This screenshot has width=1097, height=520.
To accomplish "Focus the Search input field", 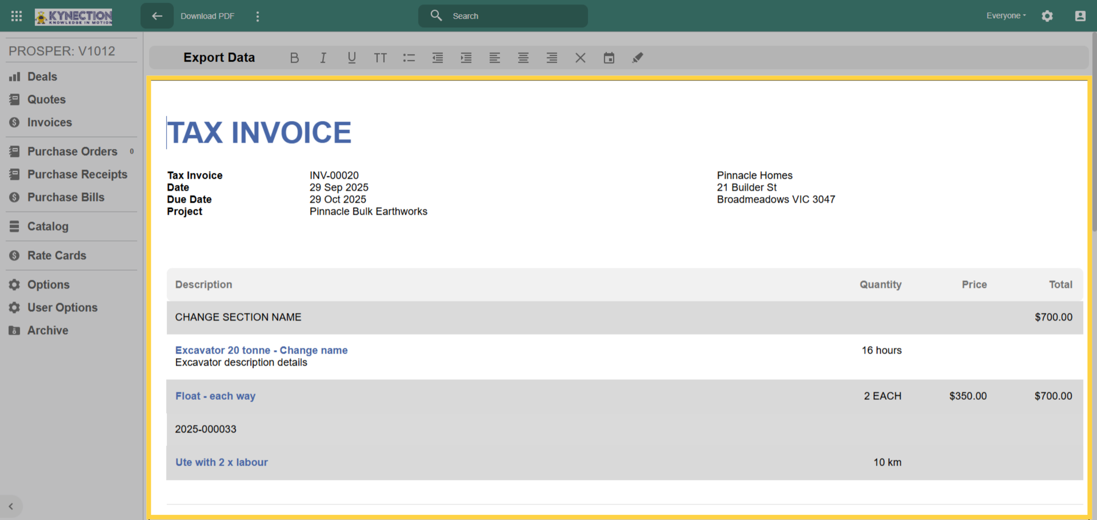I will [x=503, y=16].
